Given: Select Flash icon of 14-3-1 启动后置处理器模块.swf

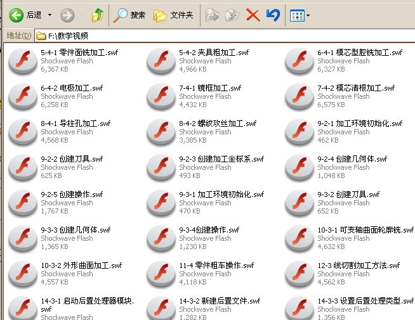Looking at the screenshot, I should 23,308.
